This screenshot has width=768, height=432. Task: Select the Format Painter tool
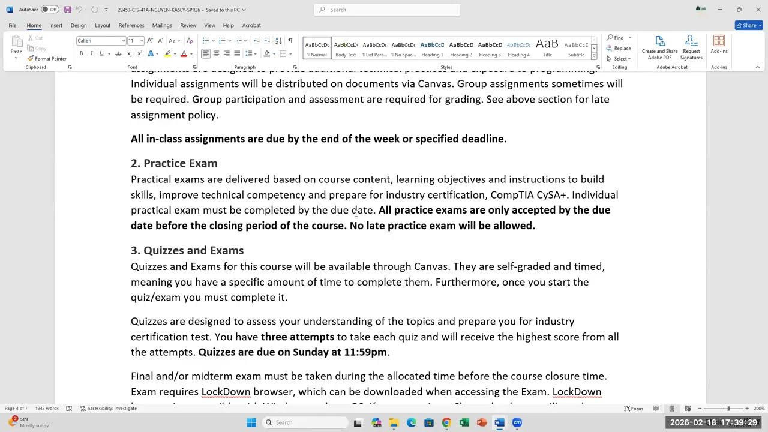[x=47, y=59]
